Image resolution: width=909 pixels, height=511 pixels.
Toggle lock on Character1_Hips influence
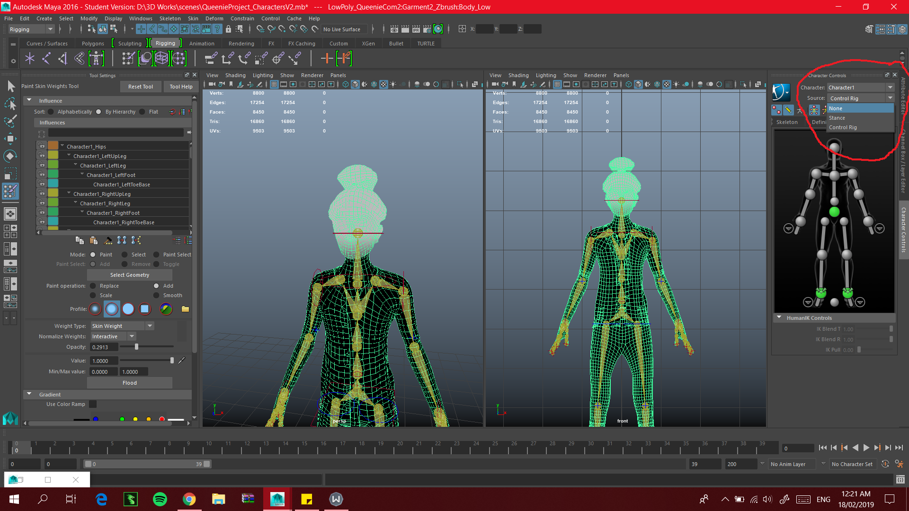coord(42,146)
